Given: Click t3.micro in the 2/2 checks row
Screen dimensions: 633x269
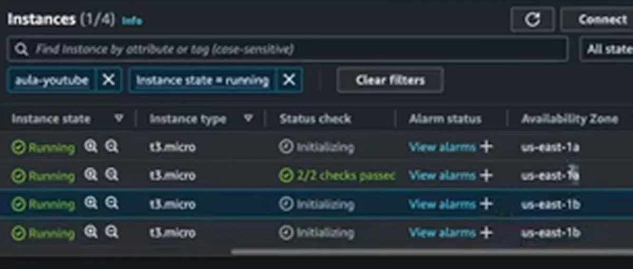Looking at the screenshot, I should click(172, 175).
